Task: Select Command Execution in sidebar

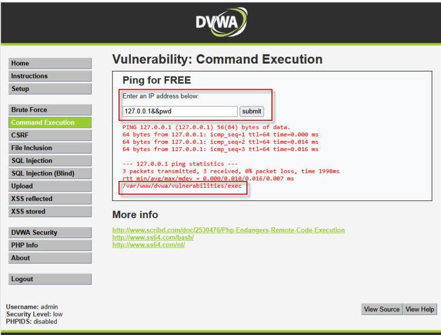Action: pos(50,123)
